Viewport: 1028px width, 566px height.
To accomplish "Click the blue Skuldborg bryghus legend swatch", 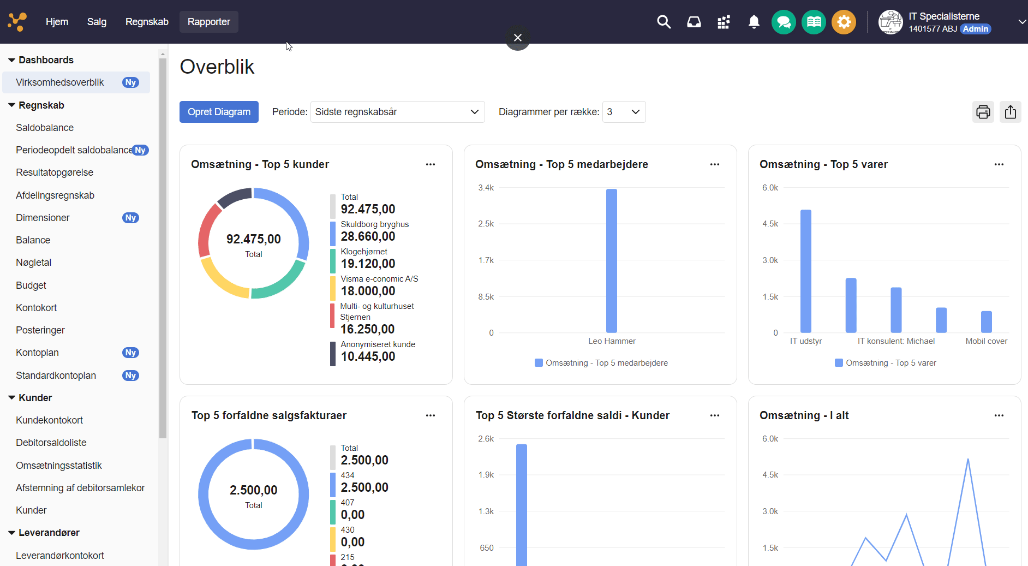I will (333, 234).
